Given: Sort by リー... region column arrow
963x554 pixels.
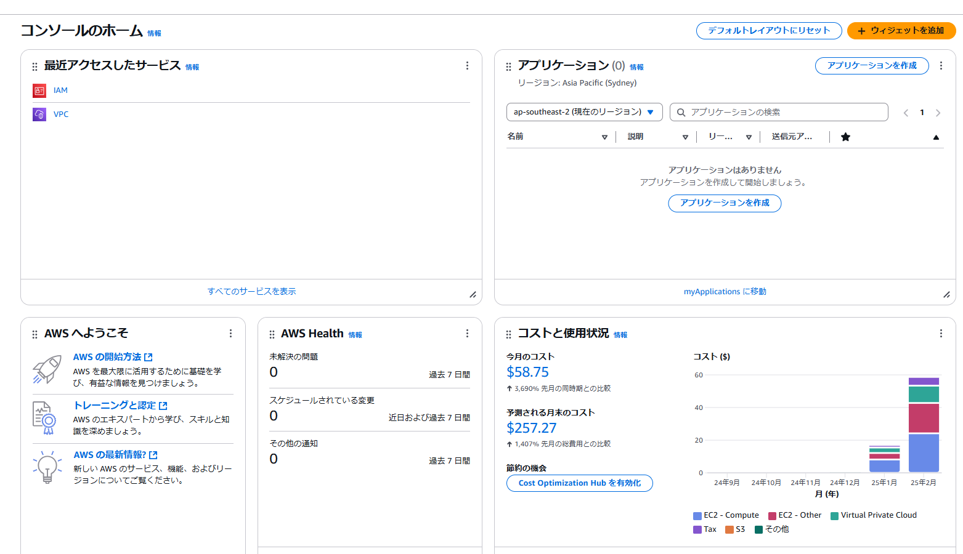Looking at the screenshot, I should [x=749, y=137].
